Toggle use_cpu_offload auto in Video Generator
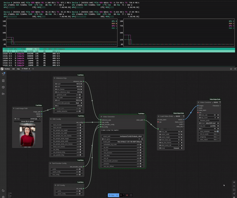The width and height of the screenshot is (237, 198). (x=122, y=166)
